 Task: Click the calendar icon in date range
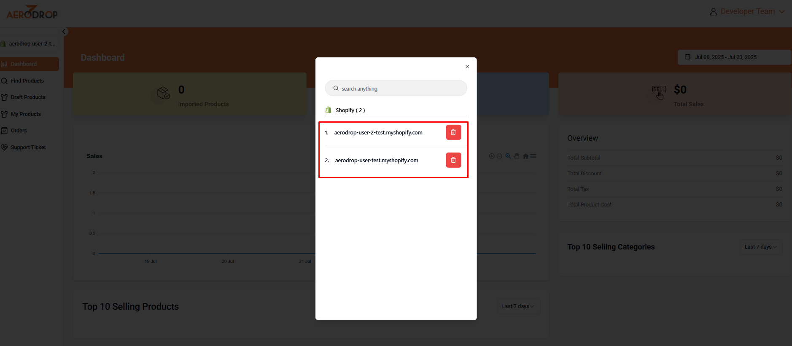click(687, 57)
